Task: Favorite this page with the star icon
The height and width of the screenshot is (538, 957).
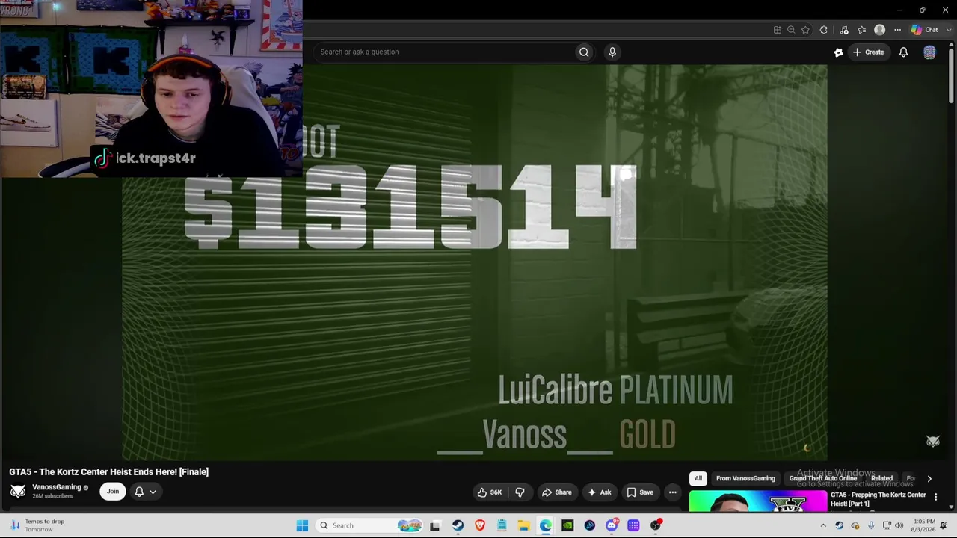Action: coord(805,30)
